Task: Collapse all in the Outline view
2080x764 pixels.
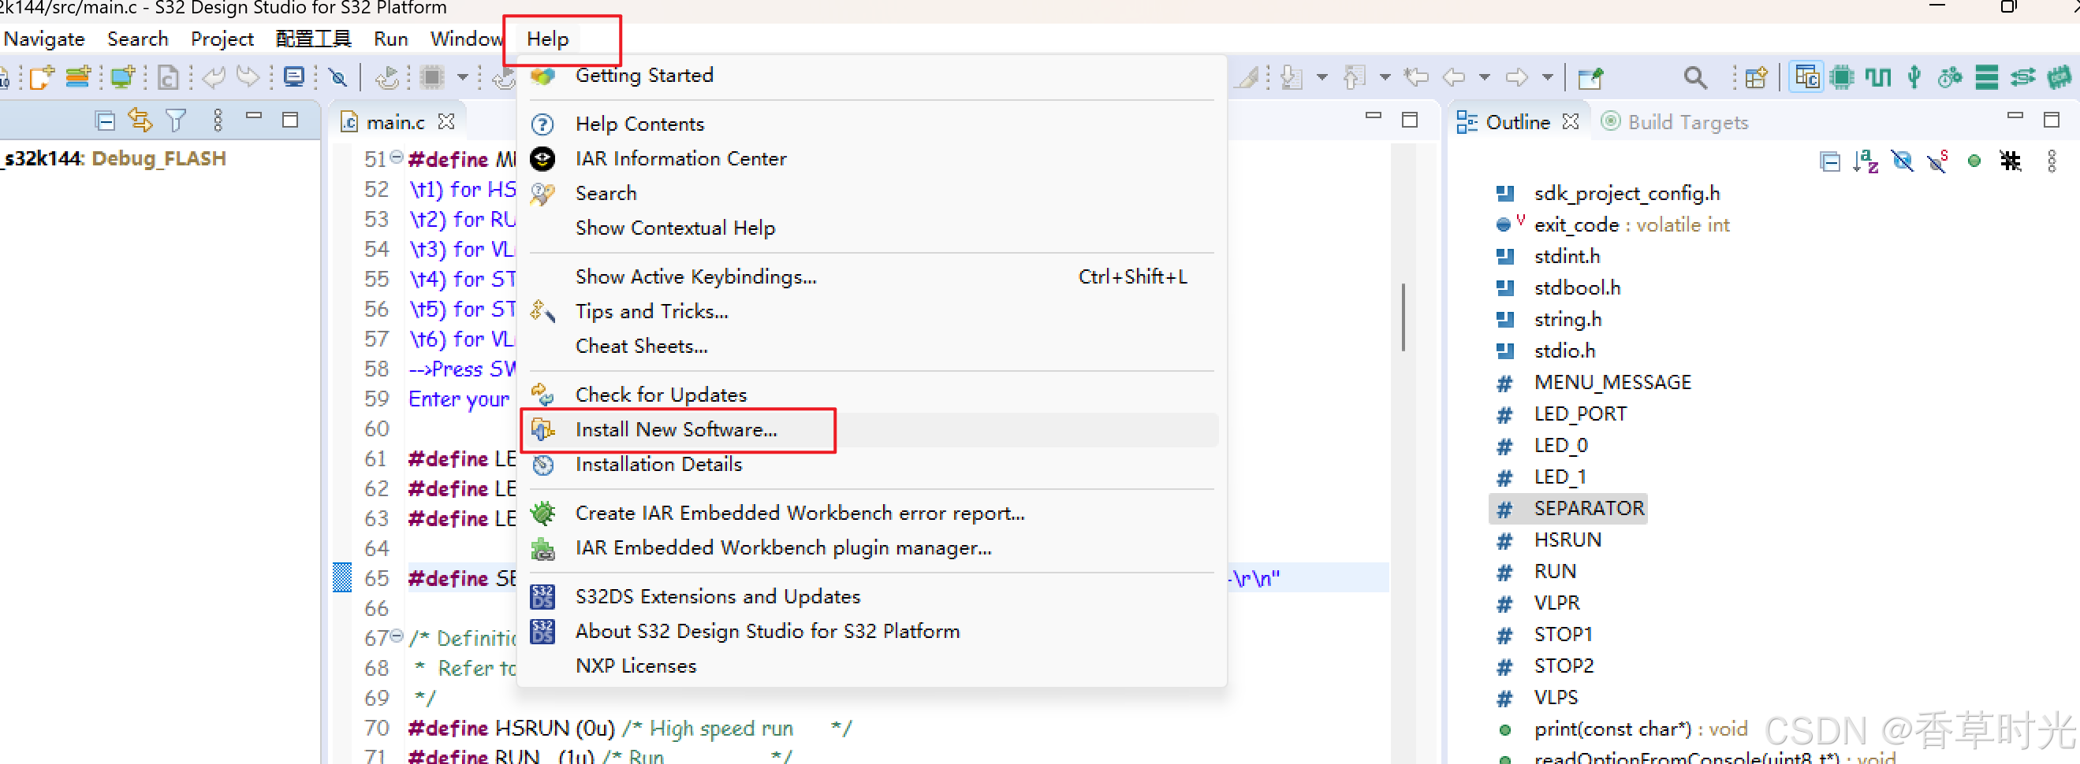Action: pos(1830,162)
